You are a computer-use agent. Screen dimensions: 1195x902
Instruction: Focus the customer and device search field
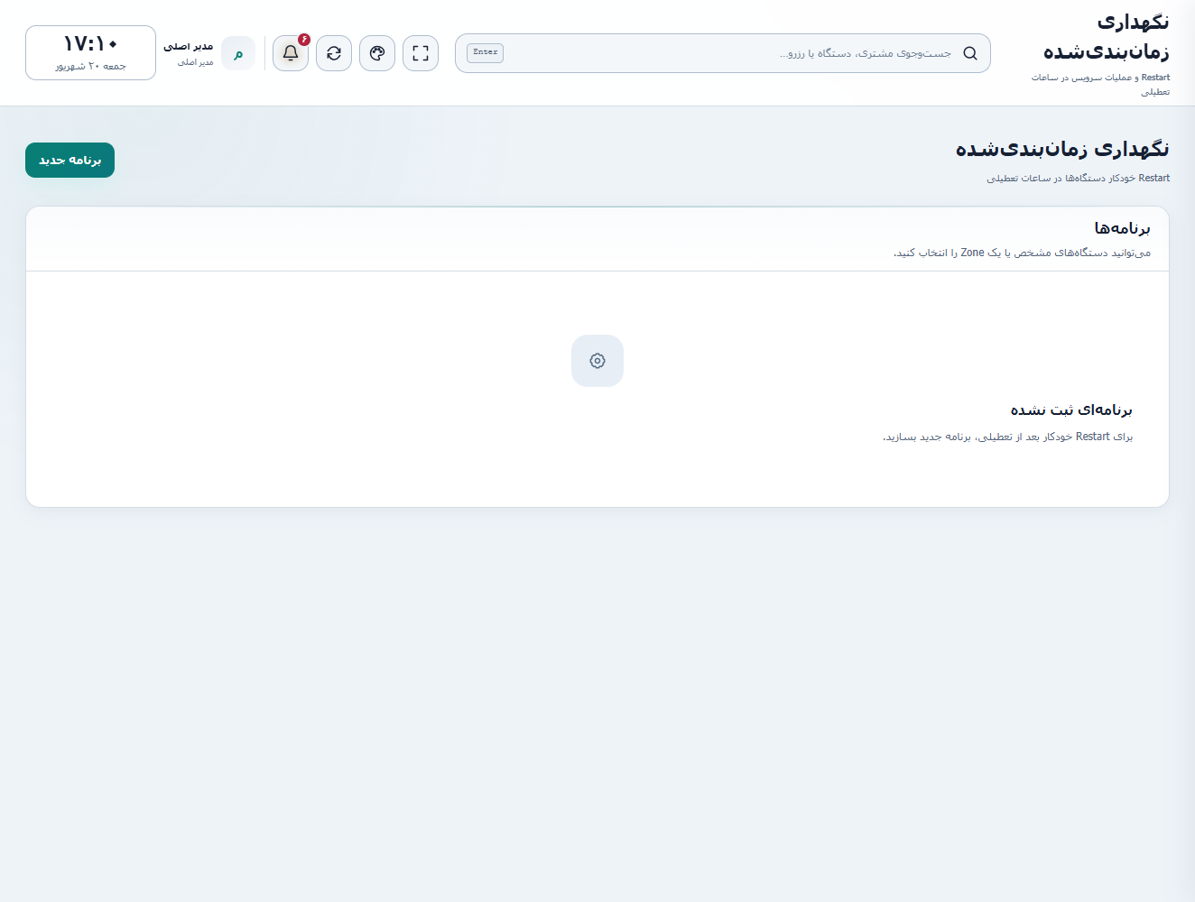pyautogui.click(x=723, y=53)
